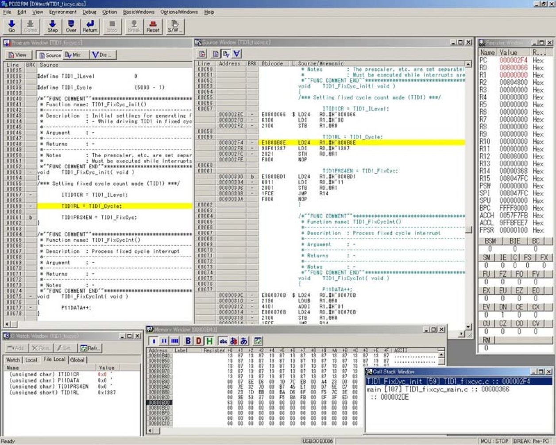The height and width of the screenshot is (445, 556).
Task: Toggle byte-size display unit in Memory Window
Action: click(153, 341)
